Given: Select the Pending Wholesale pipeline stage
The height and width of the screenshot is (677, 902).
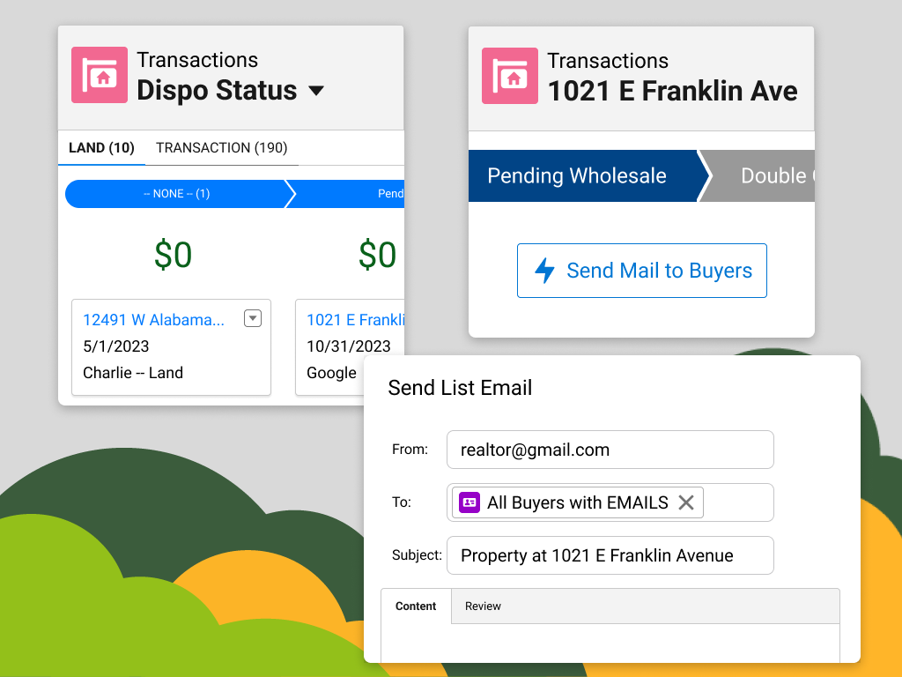Looking at the screenshot, I should [x=577, y=175].
